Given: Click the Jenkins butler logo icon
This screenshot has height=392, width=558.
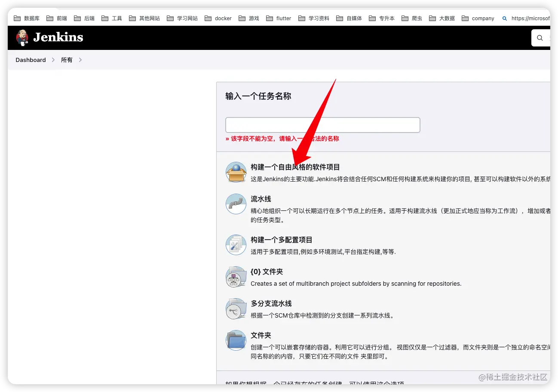Looking at the screenshot, I should coord(22,37).
